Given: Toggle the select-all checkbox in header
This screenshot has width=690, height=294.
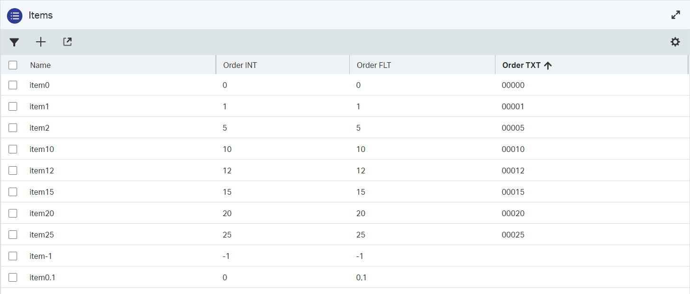Looking at the screenshot, I should click(x=13, y=65).
